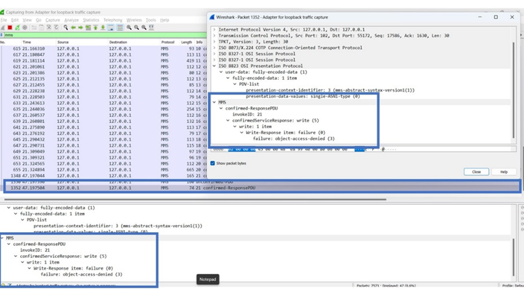The height and width of the screenshot is (295, 524).
Task: Open find packet magnifier icon
Action: click(x=66, y=27)
